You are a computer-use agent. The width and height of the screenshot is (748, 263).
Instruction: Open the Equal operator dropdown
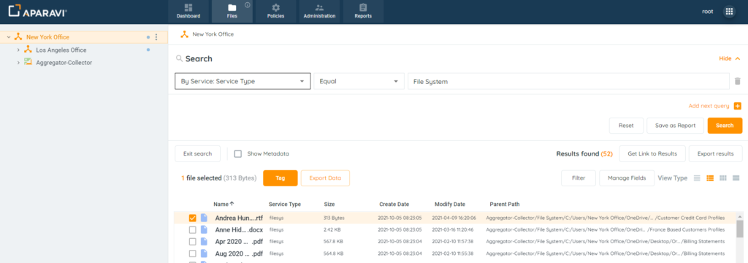[x=359, y=82]
